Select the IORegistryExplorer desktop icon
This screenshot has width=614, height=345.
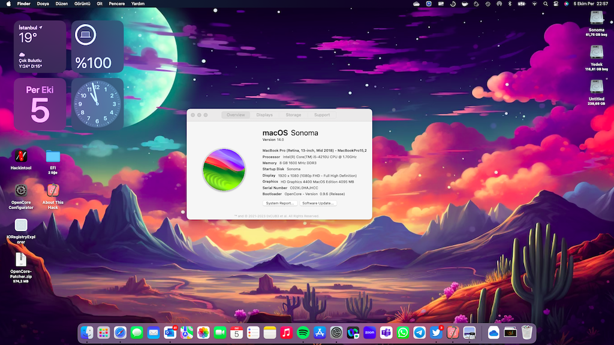click(x=21, y=225)
